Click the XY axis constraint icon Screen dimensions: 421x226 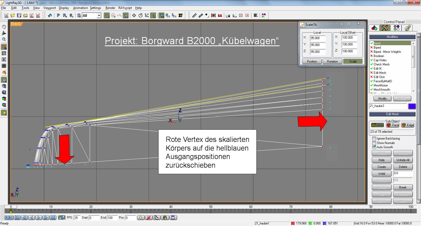[181, 16]
